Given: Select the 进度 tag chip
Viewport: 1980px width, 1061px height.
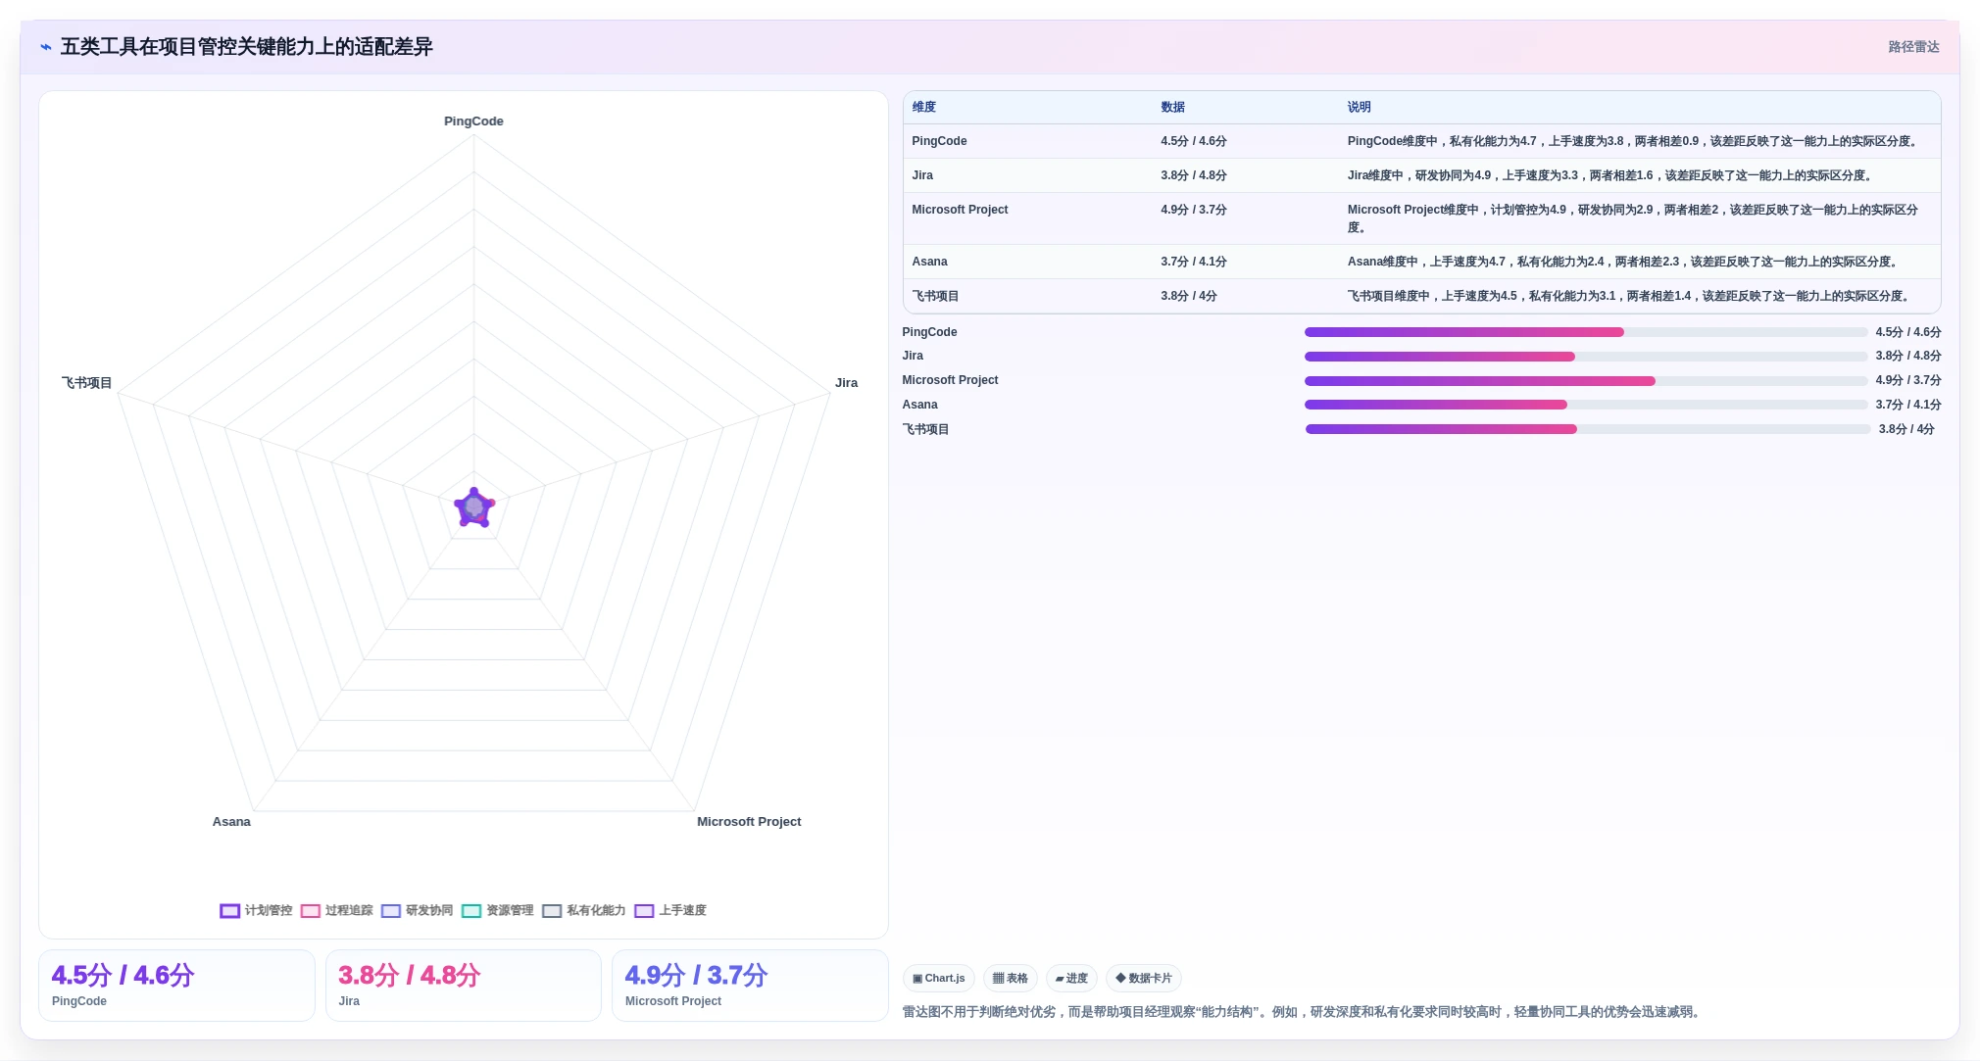Looking at the screenshot, I should click(x=1071, y=978).
